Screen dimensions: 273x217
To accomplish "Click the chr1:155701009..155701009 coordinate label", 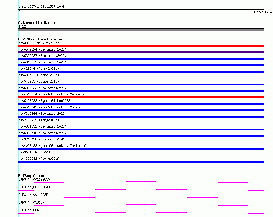I will (41, 7).
